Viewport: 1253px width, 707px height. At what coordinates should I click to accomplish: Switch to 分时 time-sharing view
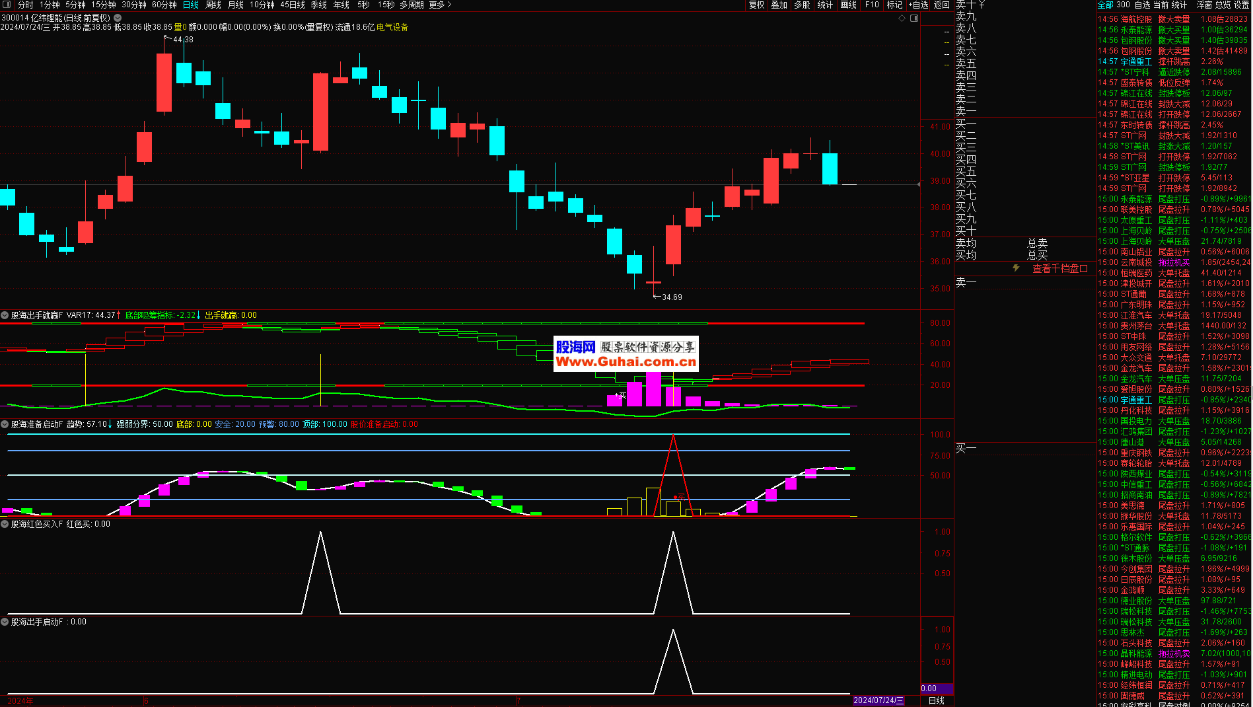point(25,5)
